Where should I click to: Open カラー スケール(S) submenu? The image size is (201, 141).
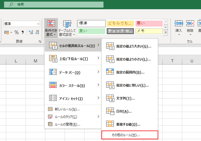click(x=73, y=85)
